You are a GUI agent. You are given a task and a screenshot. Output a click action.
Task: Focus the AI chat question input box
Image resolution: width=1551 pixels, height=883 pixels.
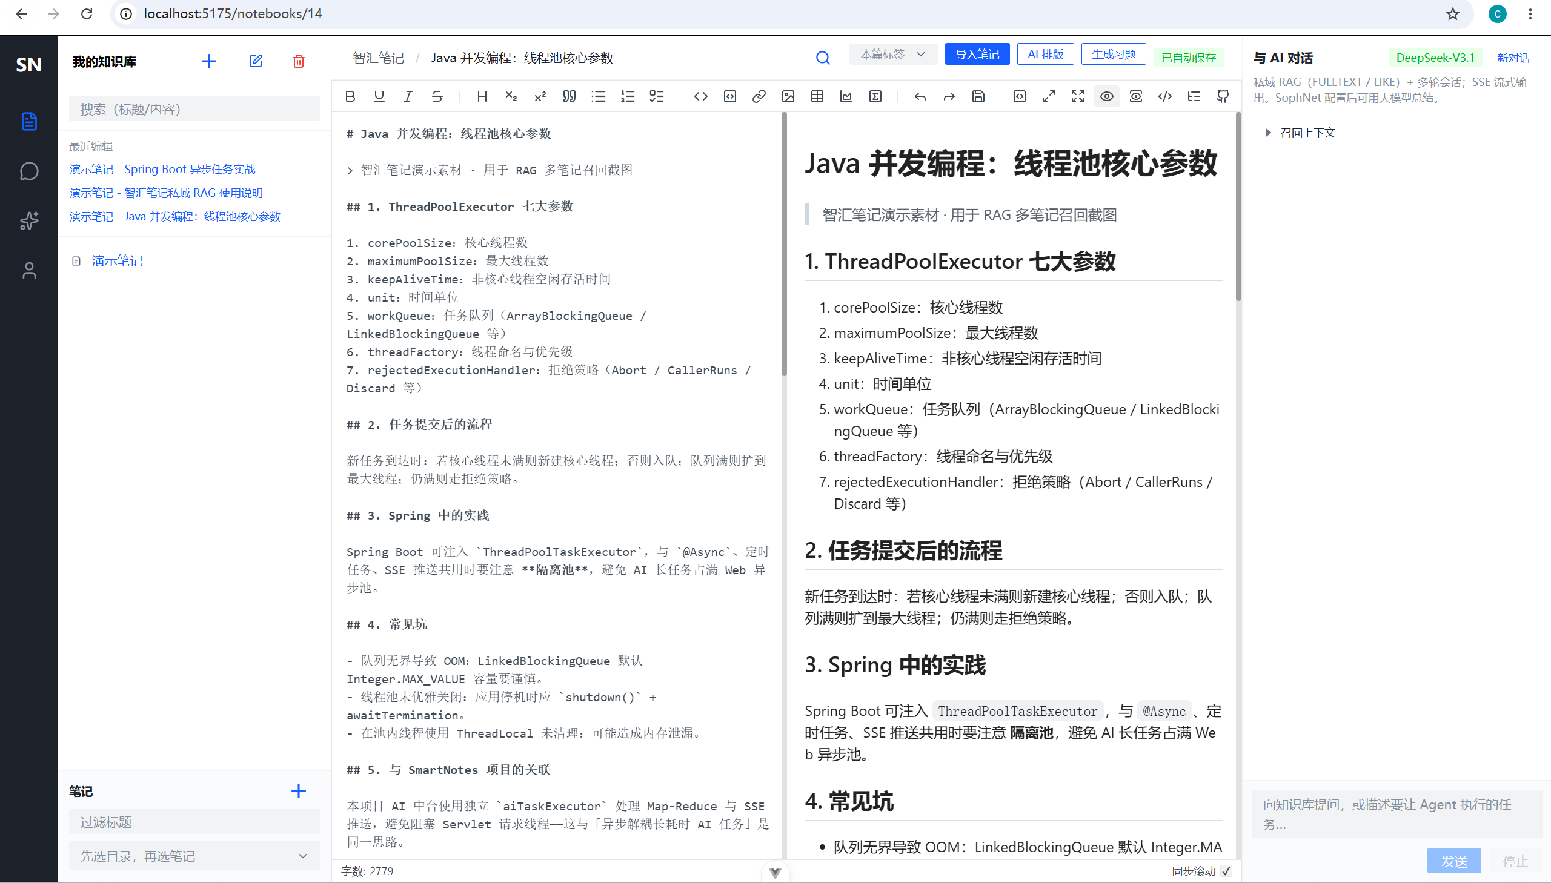[1397, 814]
